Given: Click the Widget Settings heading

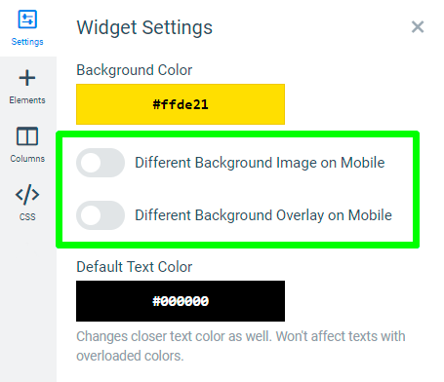Looking at the screenshot, I should coord(144,27).
